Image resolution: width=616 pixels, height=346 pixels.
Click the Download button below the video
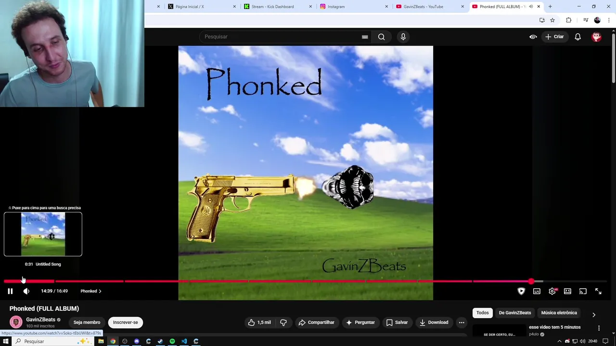[x=434, y=322]
